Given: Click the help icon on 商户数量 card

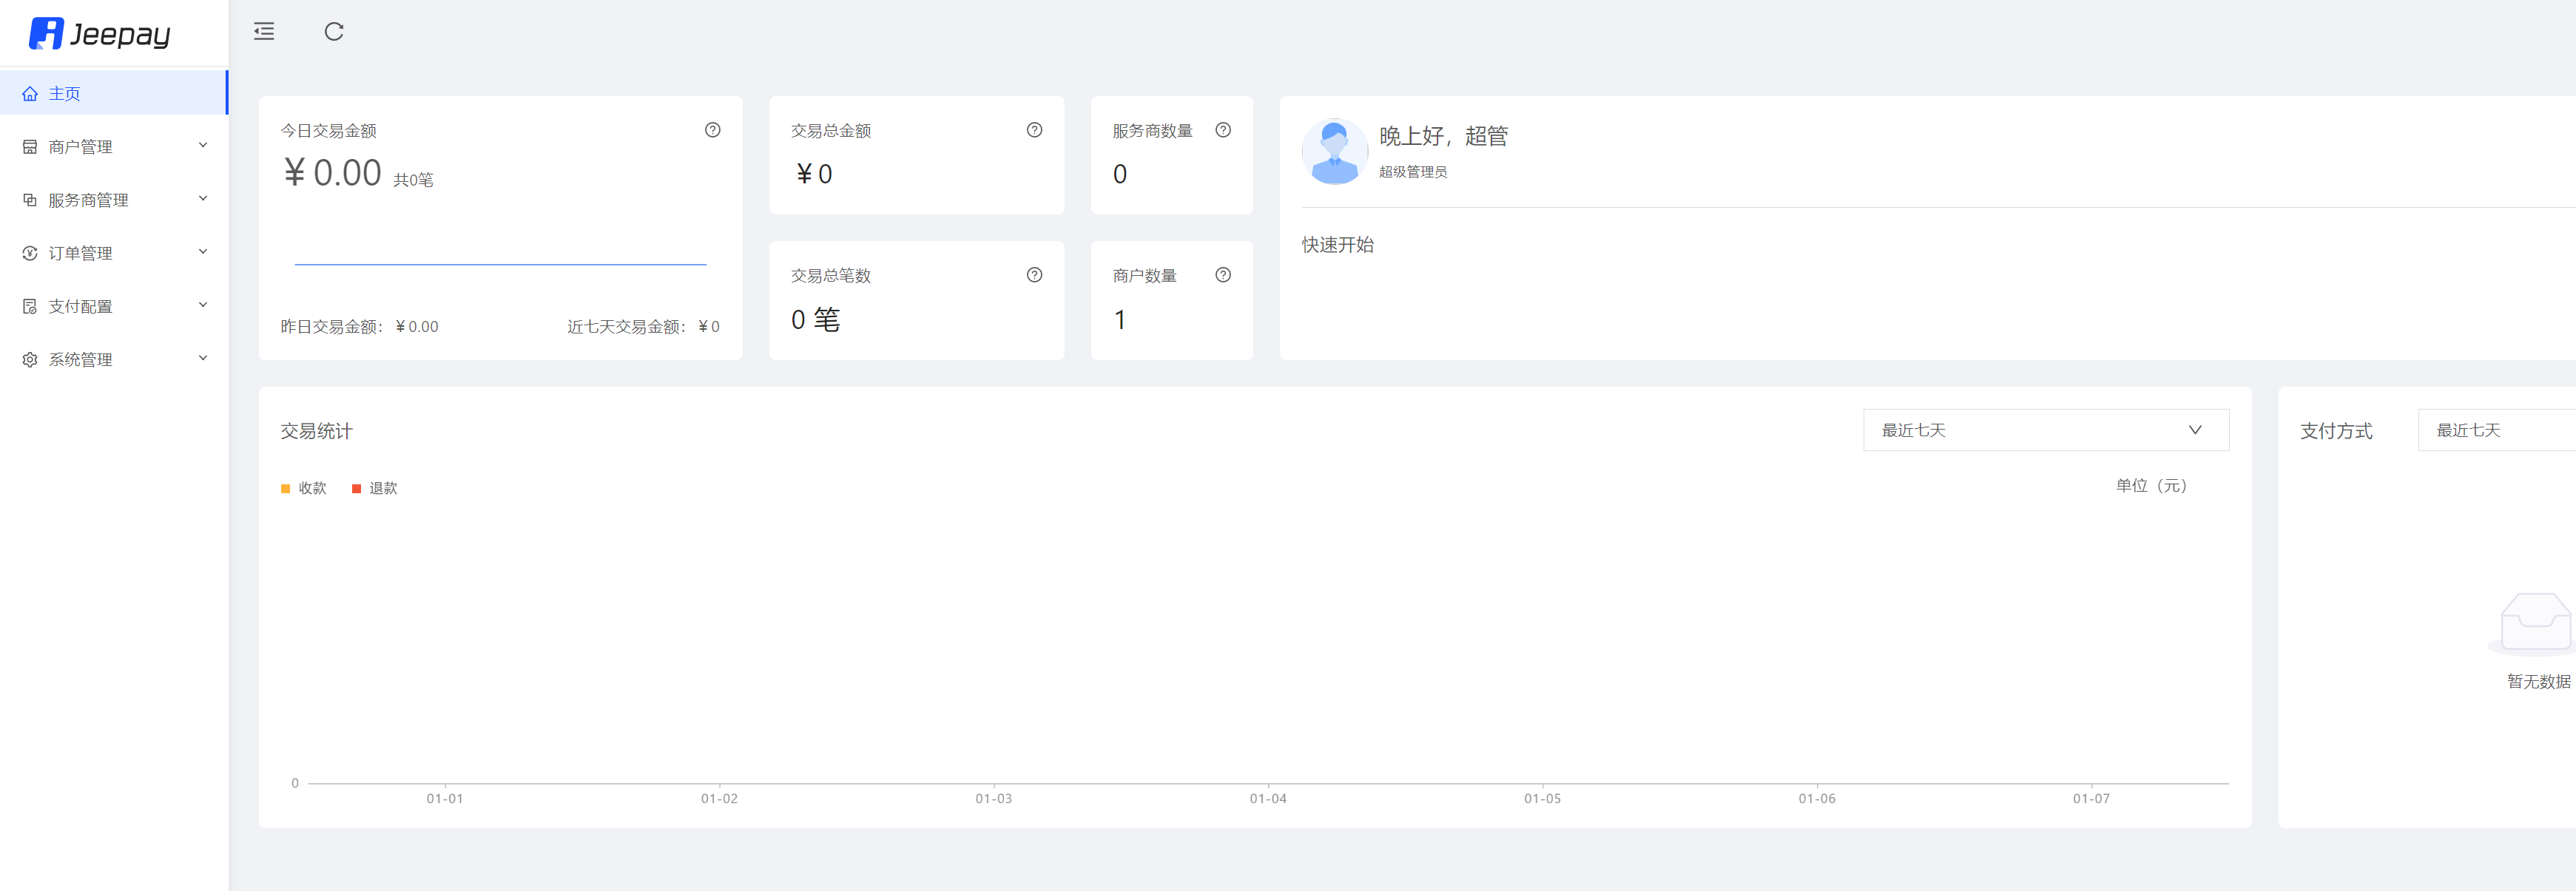Looking at the screenshot, I should point(1223,274).
